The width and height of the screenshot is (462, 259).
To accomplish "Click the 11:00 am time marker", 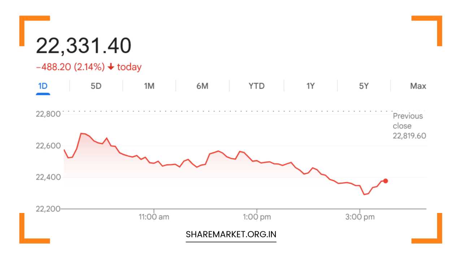I will tap(154, 217).
